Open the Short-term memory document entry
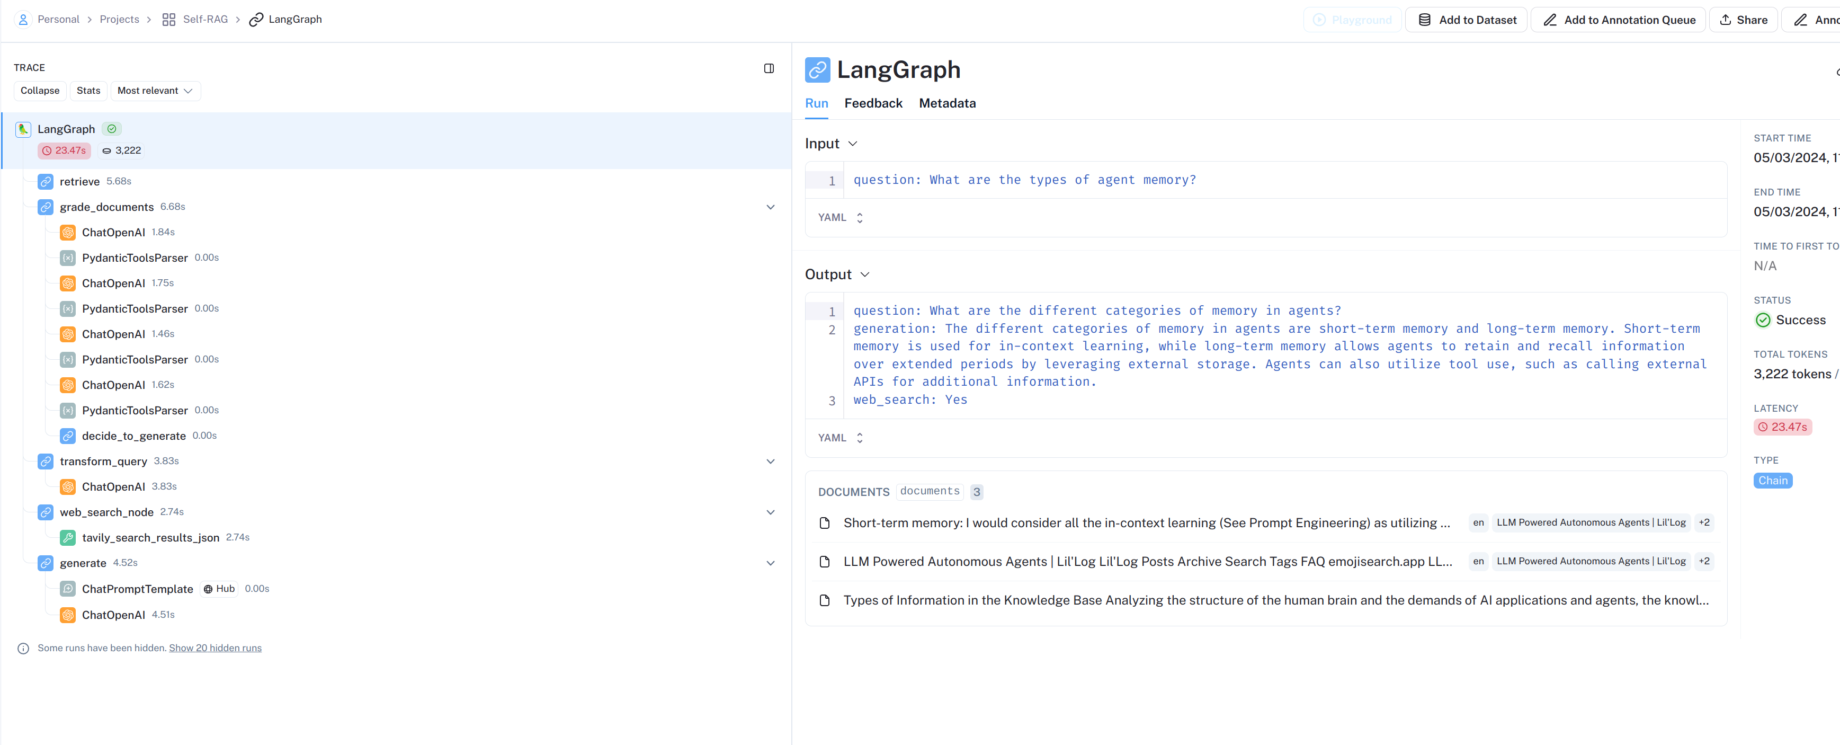 (x=1146, y=523)
